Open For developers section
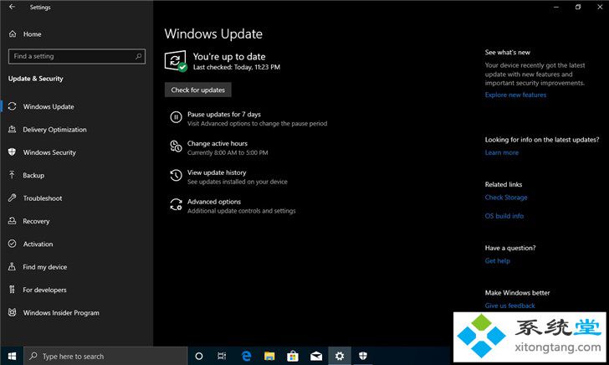Screen dimensions: 609x365 44,290
